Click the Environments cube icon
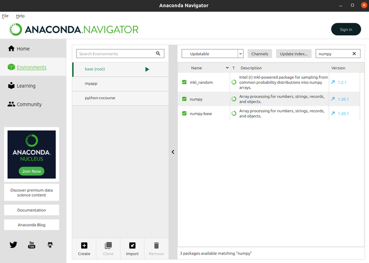The height and width of the screenshot is (263, 369). 11,67
